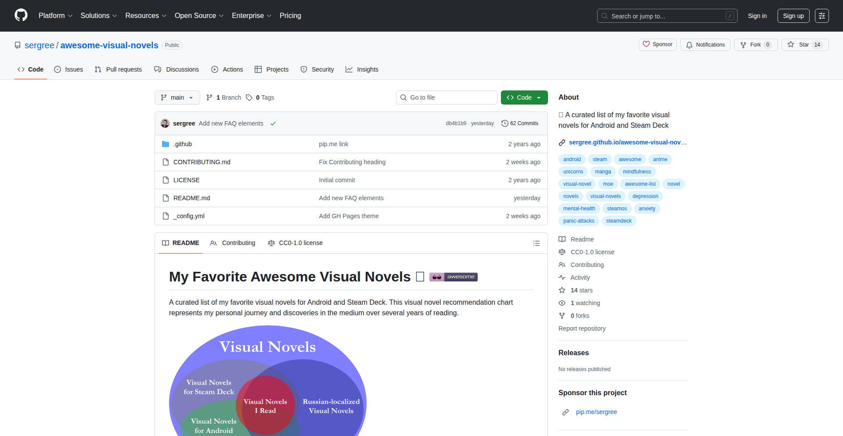Sponsor the repository with heart button

(x=657, y=44)
